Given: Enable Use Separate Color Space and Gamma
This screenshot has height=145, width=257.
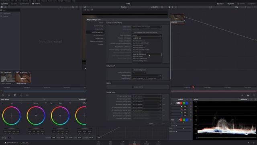Looking at the screenshot, I should [133, 32].
